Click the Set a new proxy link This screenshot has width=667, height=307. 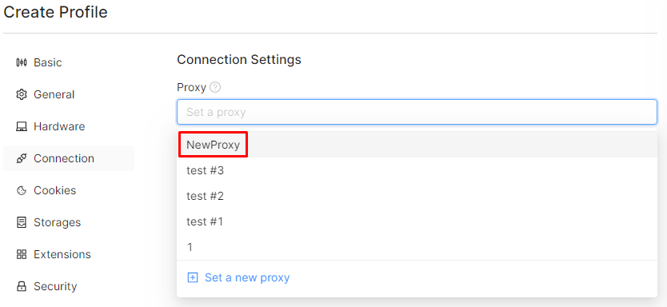[247, 277]
